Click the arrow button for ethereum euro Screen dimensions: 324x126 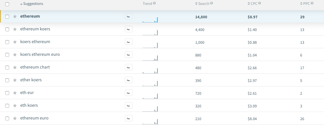(x=129, y=118)
